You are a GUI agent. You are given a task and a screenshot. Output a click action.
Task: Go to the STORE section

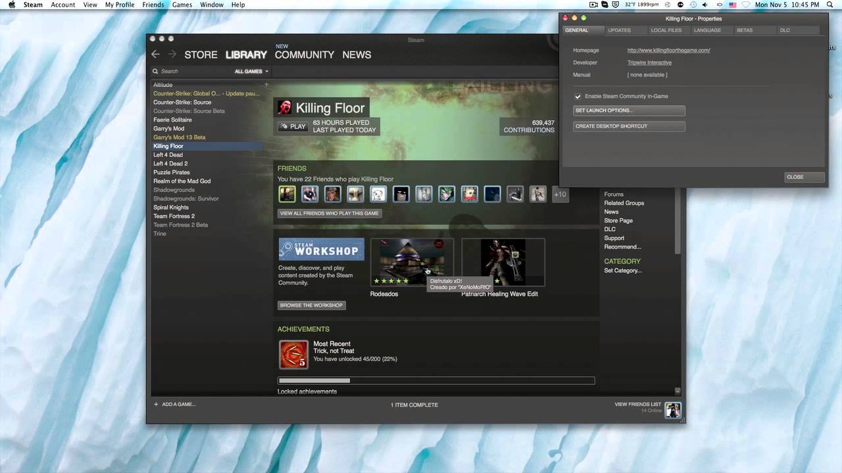(x=201, y=55)
